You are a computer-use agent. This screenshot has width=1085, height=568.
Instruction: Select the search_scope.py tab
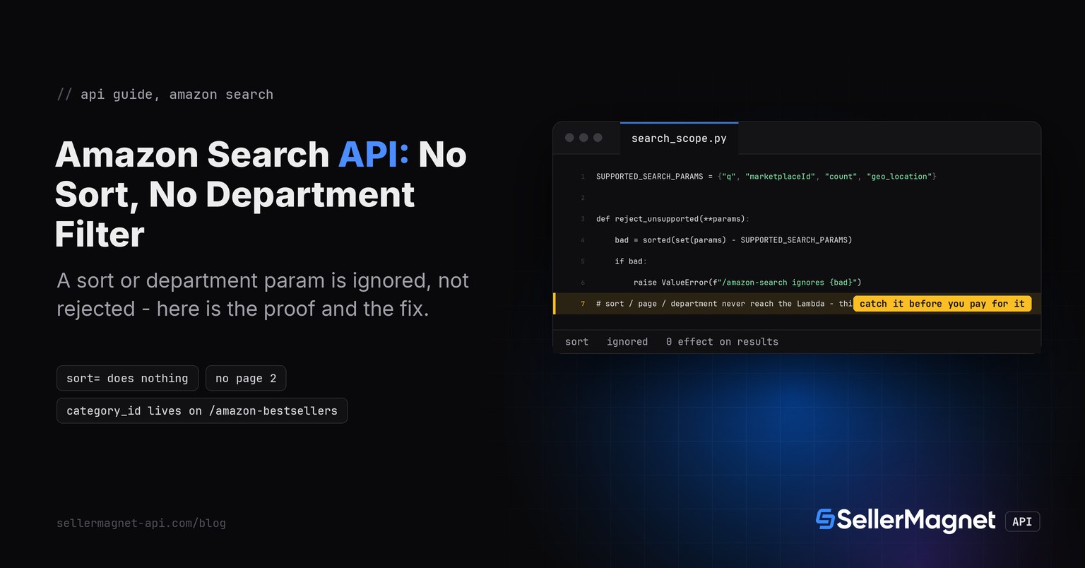click(679, 138)
